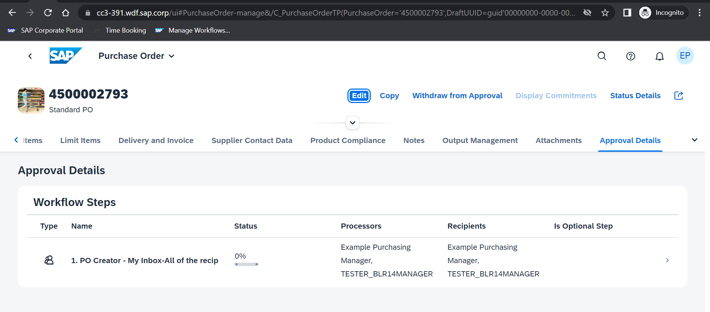The width and height of the screenshot is (710, 312).
Task: Switch to the Notes tab
Action: pyautogui.click(x=414, y=140)
